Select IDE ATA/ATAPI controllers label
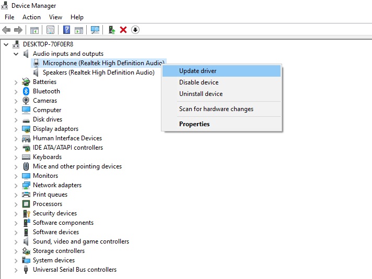This screenshot has width=372, height=279. [68, 148]
